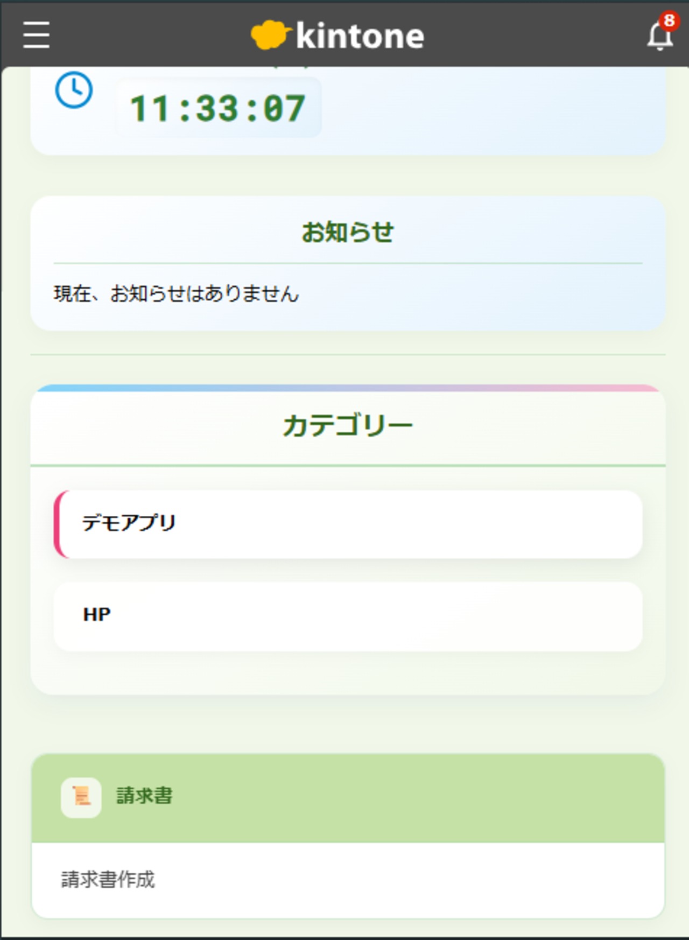Click the お知らせ heading
The width and height of the screenshot is (689, 940).
click(348, 232)
